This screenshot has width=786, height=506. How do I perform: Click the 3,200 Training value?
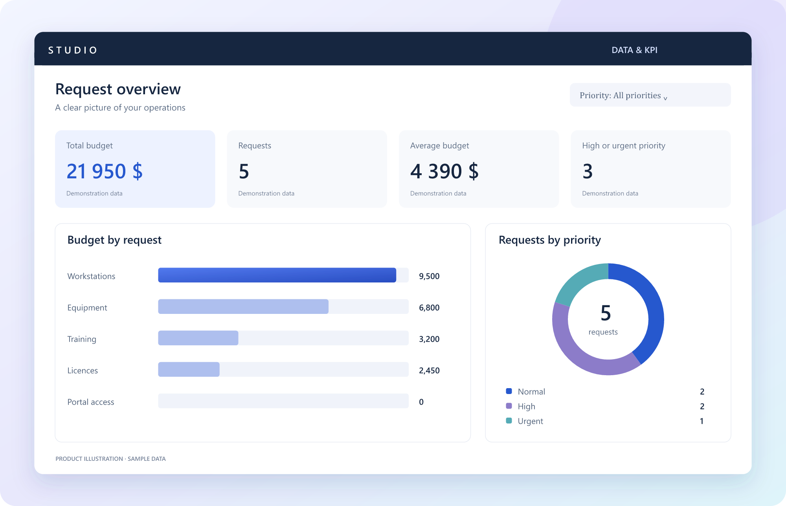(429, 339)
